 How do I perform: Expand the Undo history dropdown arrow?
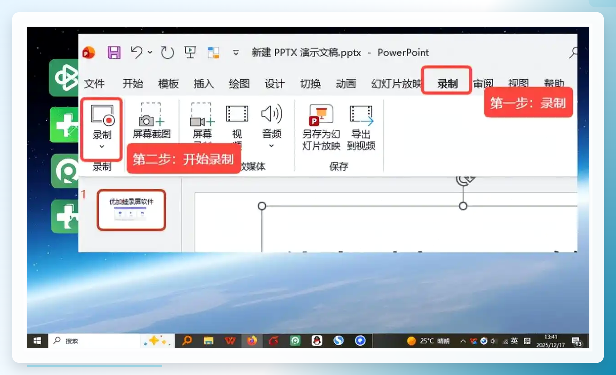click(150, 53)
